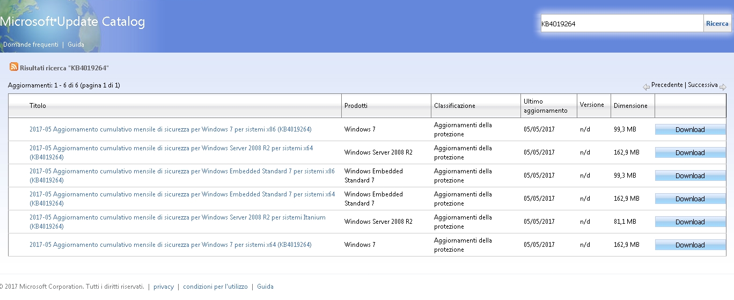Screen dimensions: 734x300
Task: Download the Windows 7 x86 update
Action: [x=690, y=129]
